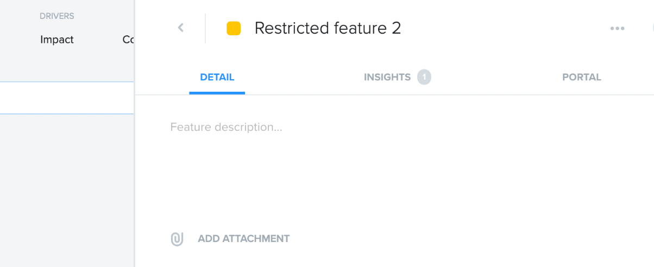Click the detail panel's left border edge
The width and height of the screenshot is (654, 267).
click(x=135, y=163)
